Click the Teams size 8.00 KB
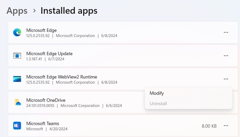This screenshot has width=240, height=137. tap(209, 126)
